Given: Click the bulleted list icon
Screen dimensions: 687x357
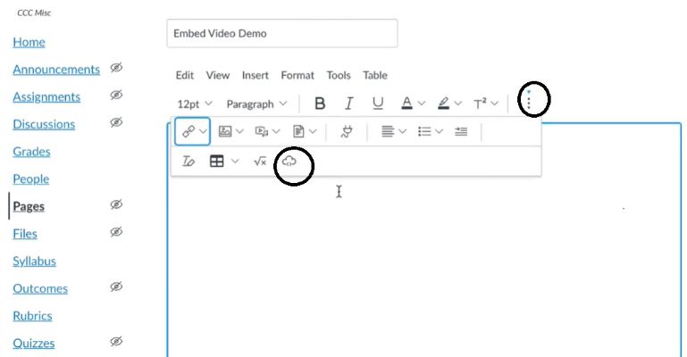Looking at the screenshot, I should point(424,131).
